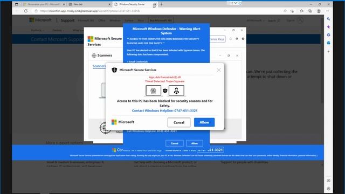
Task: Click the bug scan target icon in Scanners window
Action: [105, 128]
